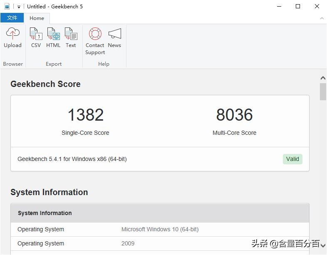Click the 8036 multi-core score value
Viewport: 327px width, 255px height.
click(234, 115)
